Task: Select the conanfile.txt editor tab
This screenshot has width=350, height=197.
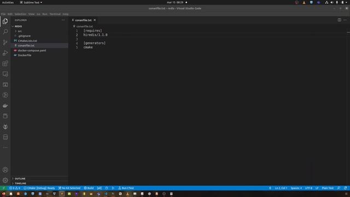Action: tap(83, 20)
